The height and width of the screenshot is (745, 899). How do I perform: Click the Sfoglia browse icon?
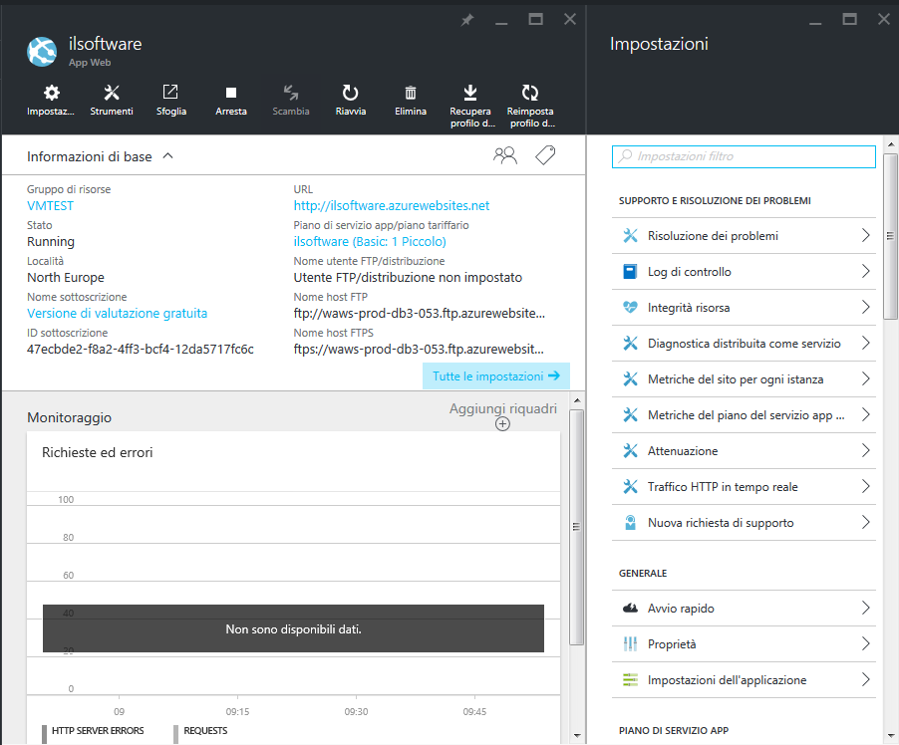(170, 92)
